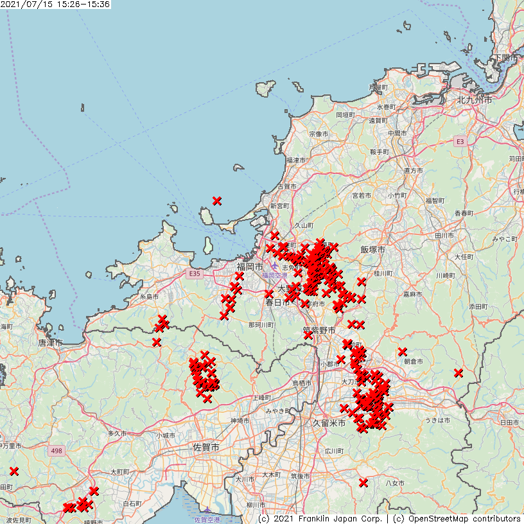
Task: Click the 福岡空港 label
Action: click(274, 275)
